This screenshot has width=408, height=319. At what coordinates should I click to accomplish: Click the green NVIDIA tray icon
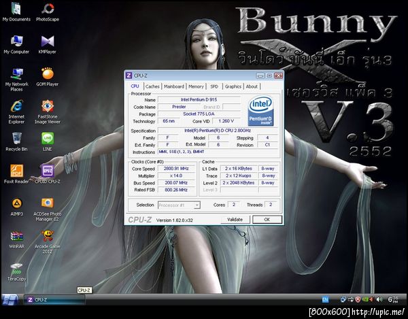(x=365, y=300)
